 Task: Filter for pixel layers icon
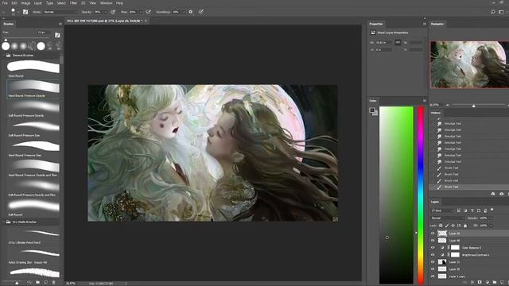click(459, 211)
